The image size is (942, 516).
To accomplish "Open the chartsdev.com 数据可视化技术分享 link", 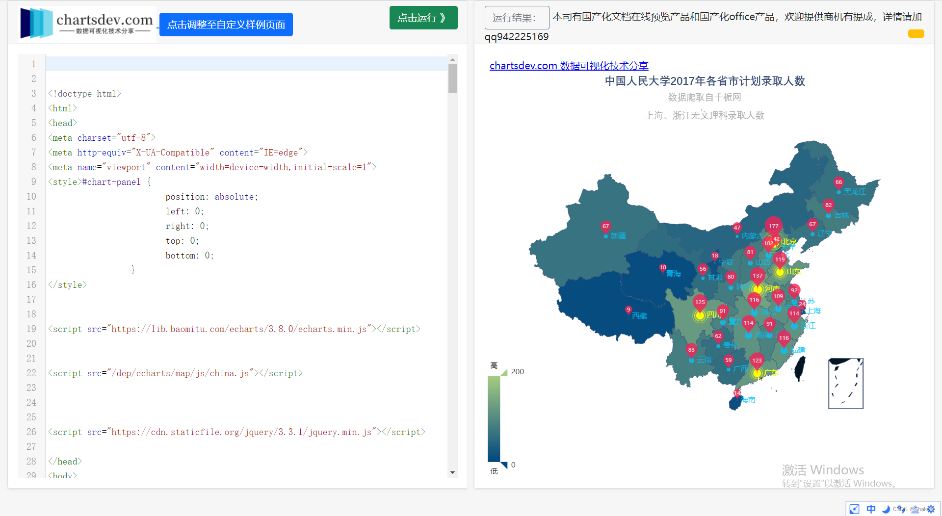I will pos(569,66).
